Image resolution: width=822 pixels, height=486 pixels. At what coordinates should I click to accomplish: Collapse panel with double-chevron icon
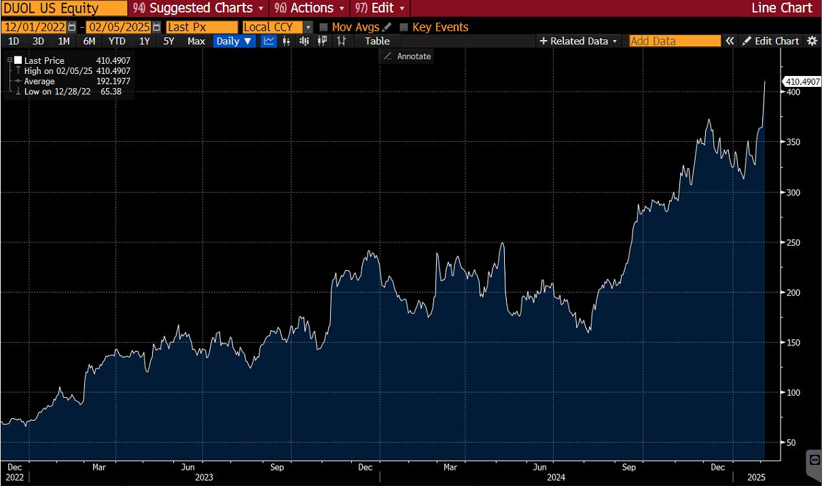click(730, 41)
